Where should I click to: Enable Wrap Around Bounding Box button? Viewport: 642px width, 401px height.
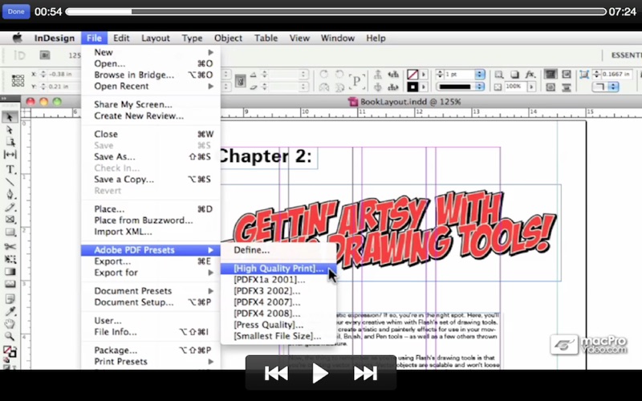pos(567,74)
